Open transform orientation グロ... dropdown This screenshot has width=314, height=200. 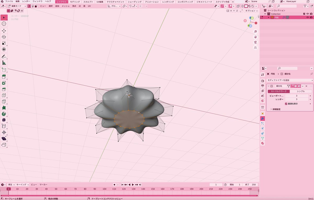pyautogui.click(x=114, y=6)
